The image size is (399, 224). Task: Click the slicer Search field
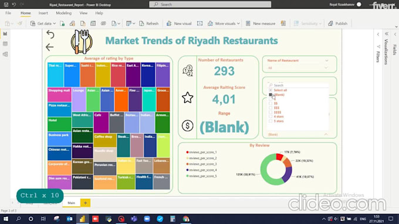pyautogui.click(x=298, y=85)
